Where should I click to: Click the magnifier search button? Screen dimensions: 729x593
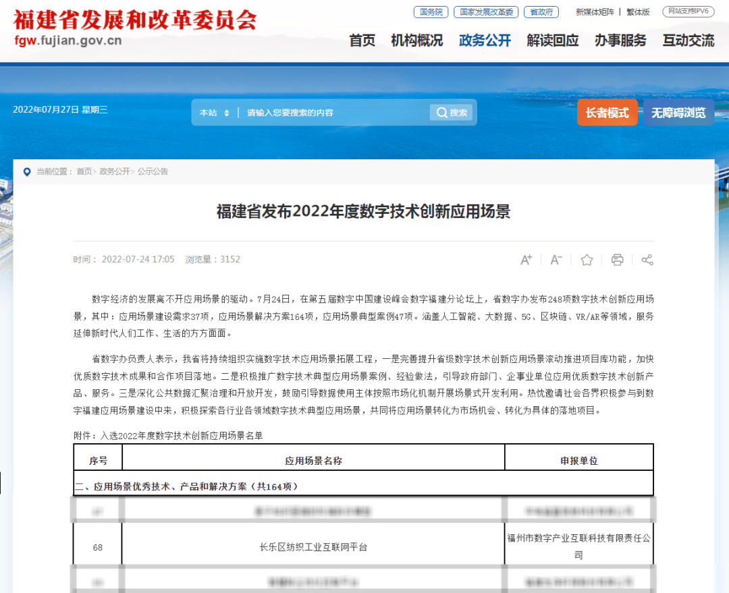452,113
